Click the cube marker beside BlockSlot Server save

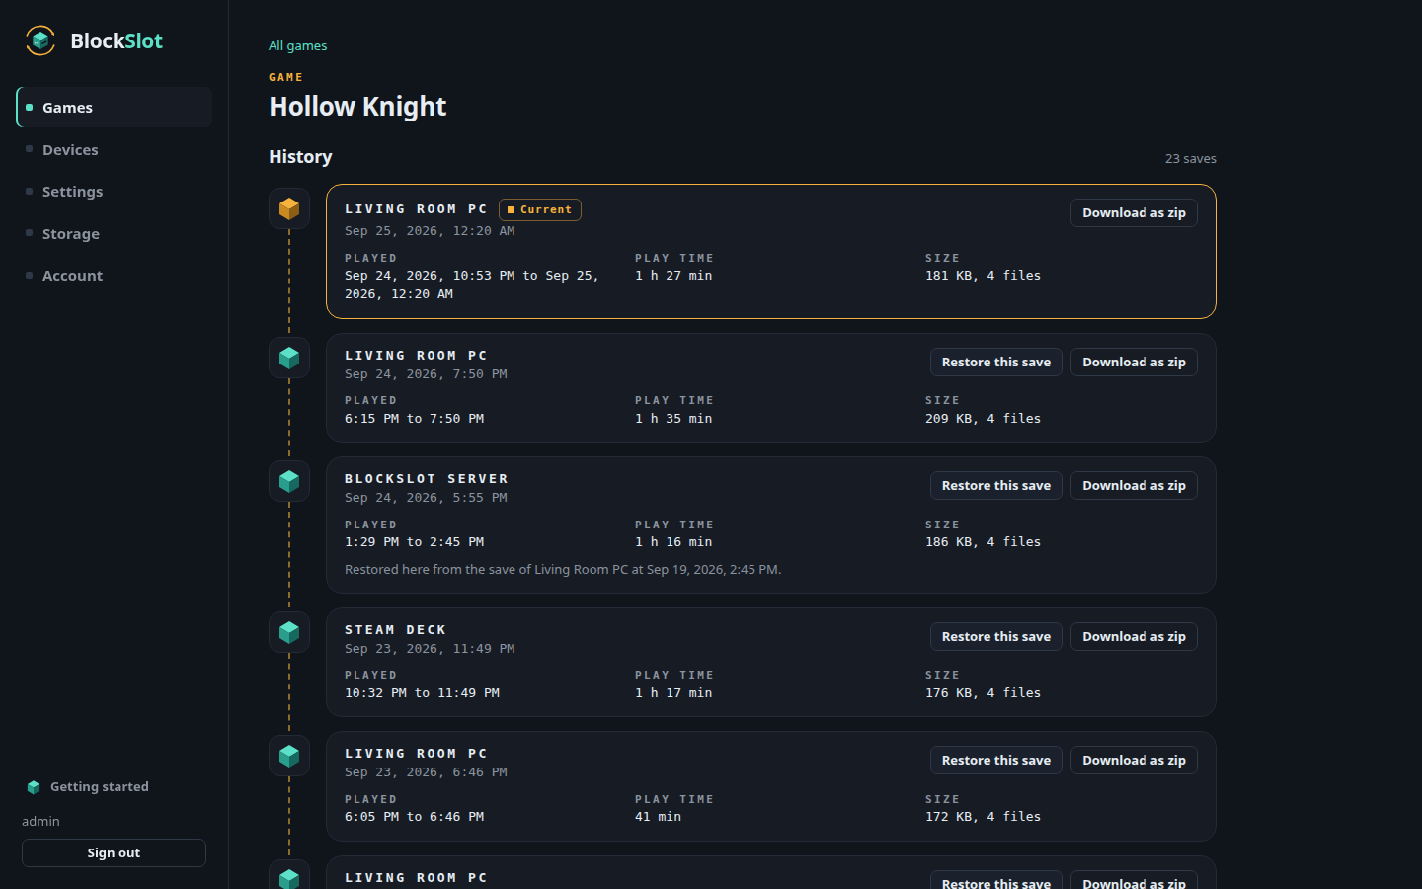[x=289, y=481]
